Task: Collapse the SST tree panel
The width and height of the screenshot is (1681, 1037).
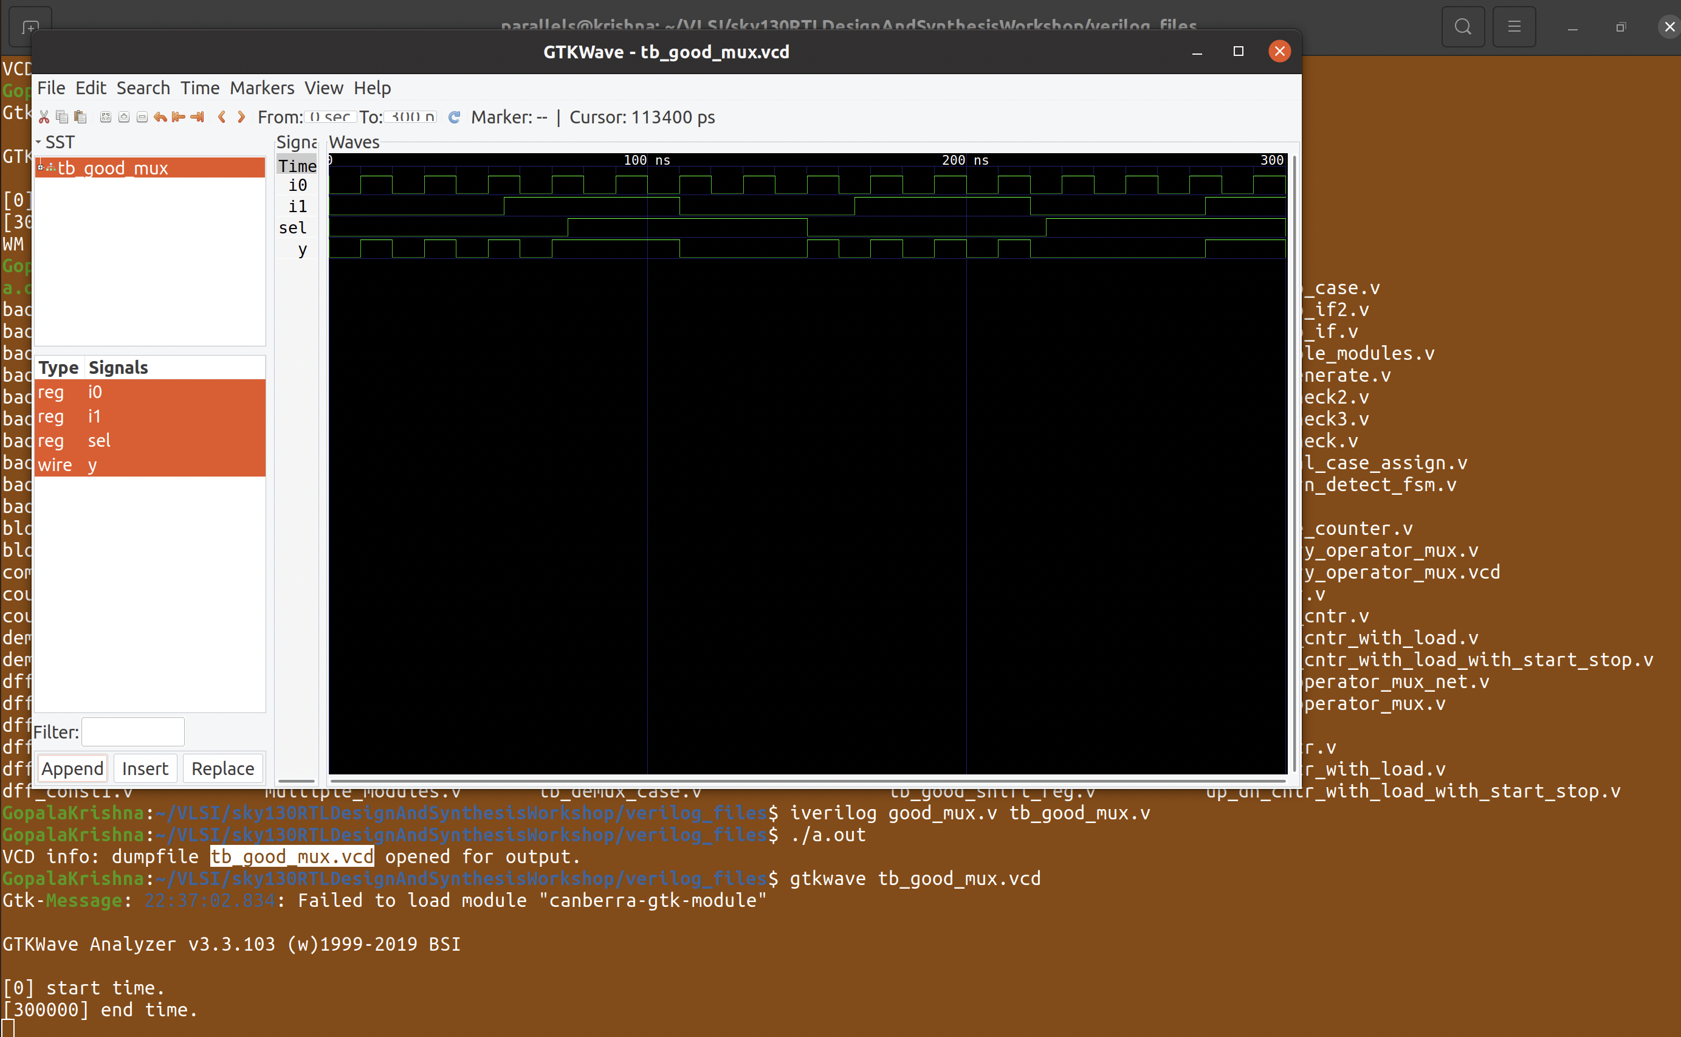Action: pos(40,142)
